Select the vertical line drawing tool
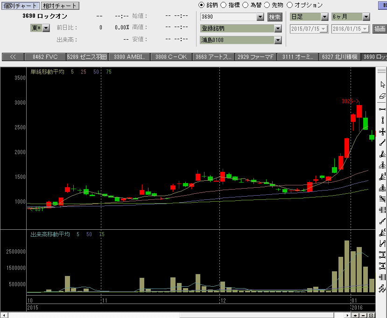Viewport: 387px width, 318px height. point(382,120)
